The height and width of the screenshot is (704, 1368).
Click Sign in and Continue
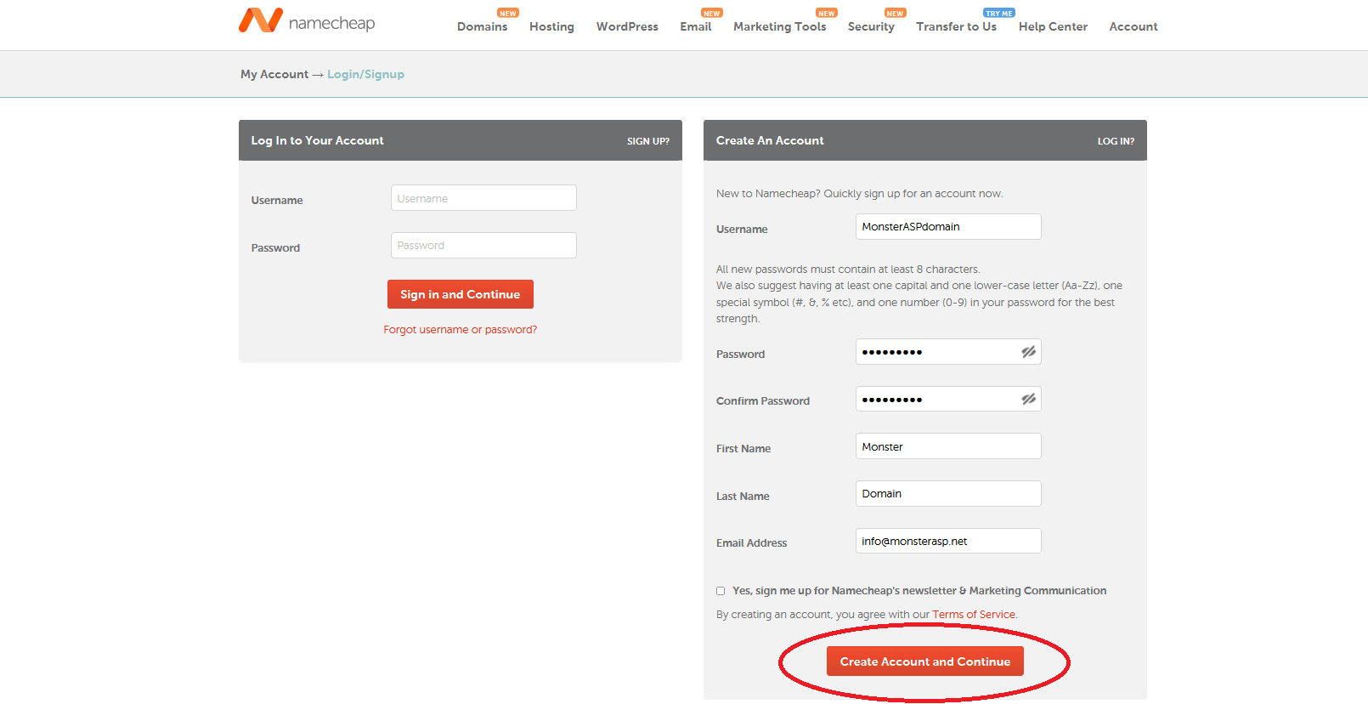click(x=461, y=294)
